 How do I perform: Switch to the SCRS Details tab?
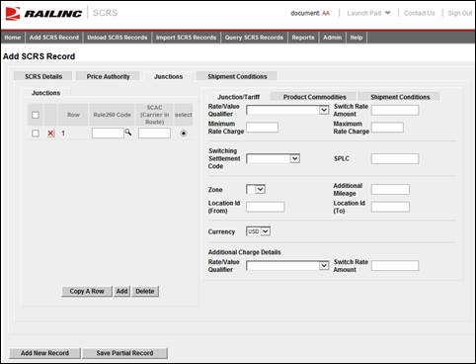click(43, 76)
